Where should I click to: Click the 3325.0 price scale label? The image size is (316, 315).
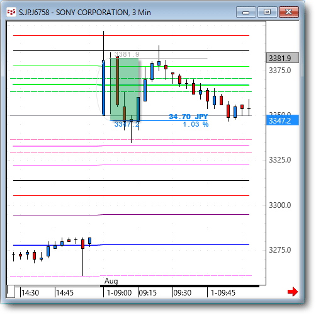click(280, 160)
